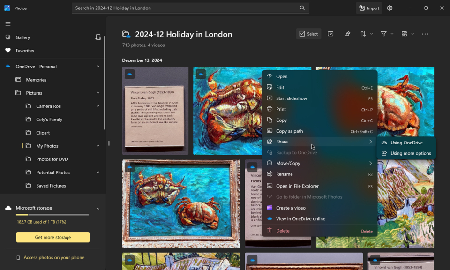Open the Settings gear icon

pos(390,8)
